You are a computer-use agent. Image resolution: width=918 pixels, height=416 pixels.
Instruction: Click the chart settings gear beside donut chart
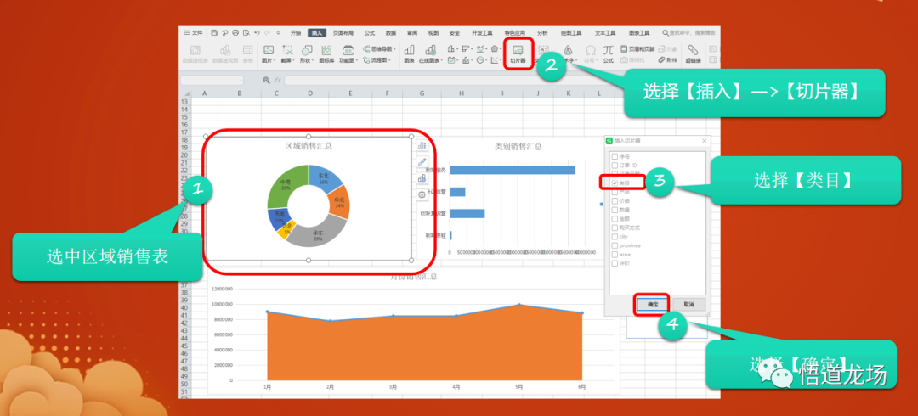tap(422, 194)
